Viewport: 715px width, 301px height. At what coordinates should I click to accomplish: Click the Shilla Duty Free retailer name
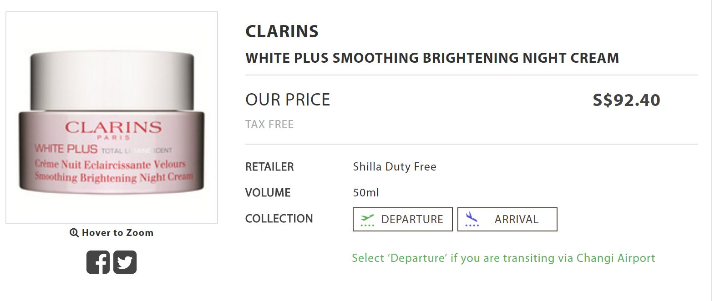[395, 167]
